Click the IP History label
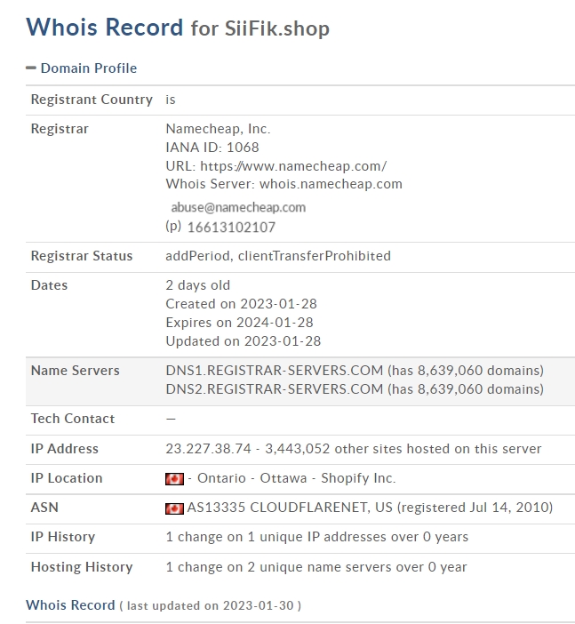The height and width of the screenshot is (624, 575). [63, 537]
